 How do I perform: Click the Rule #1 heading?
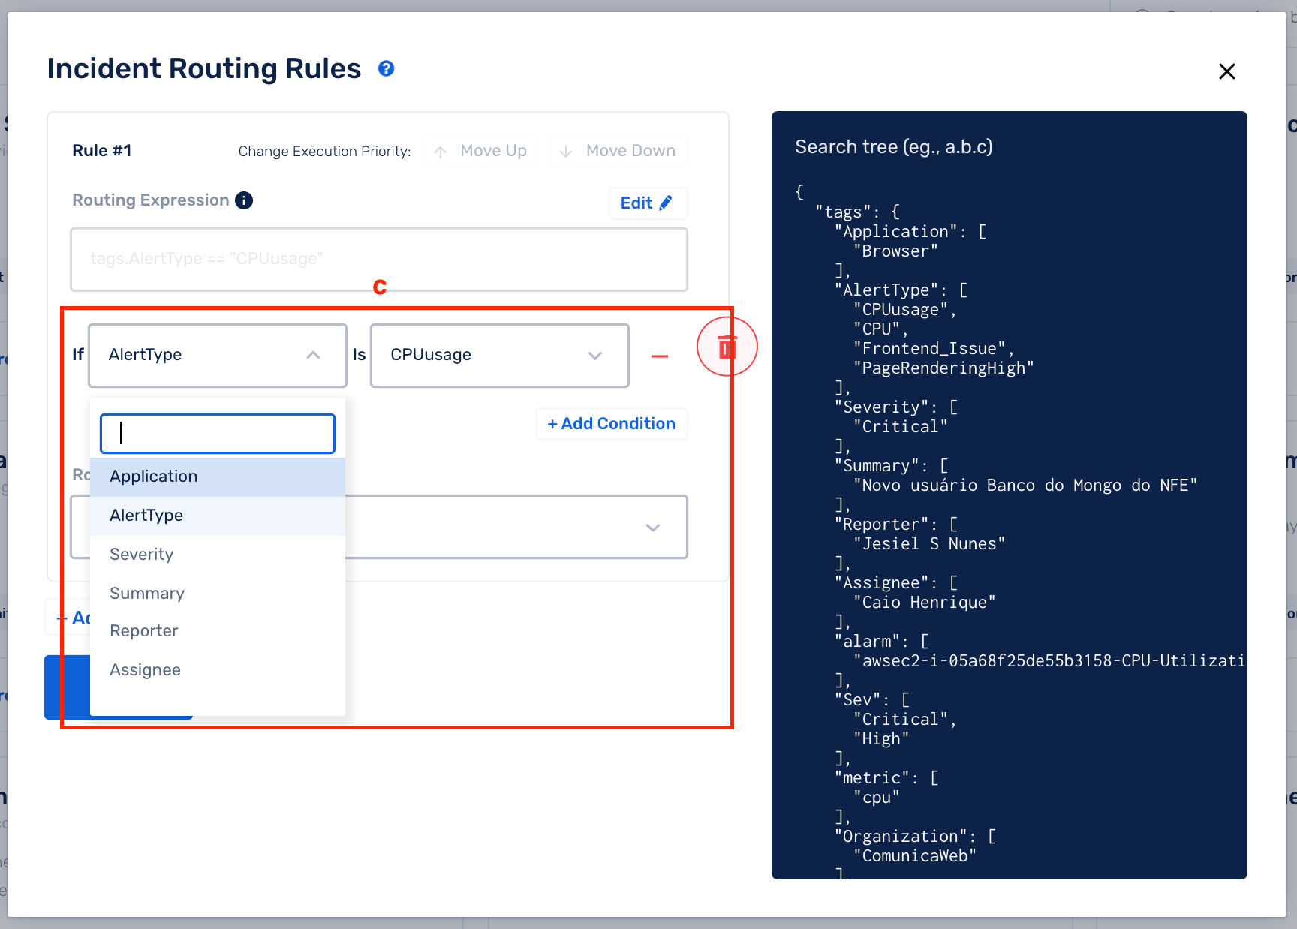(x=102, y=151)
